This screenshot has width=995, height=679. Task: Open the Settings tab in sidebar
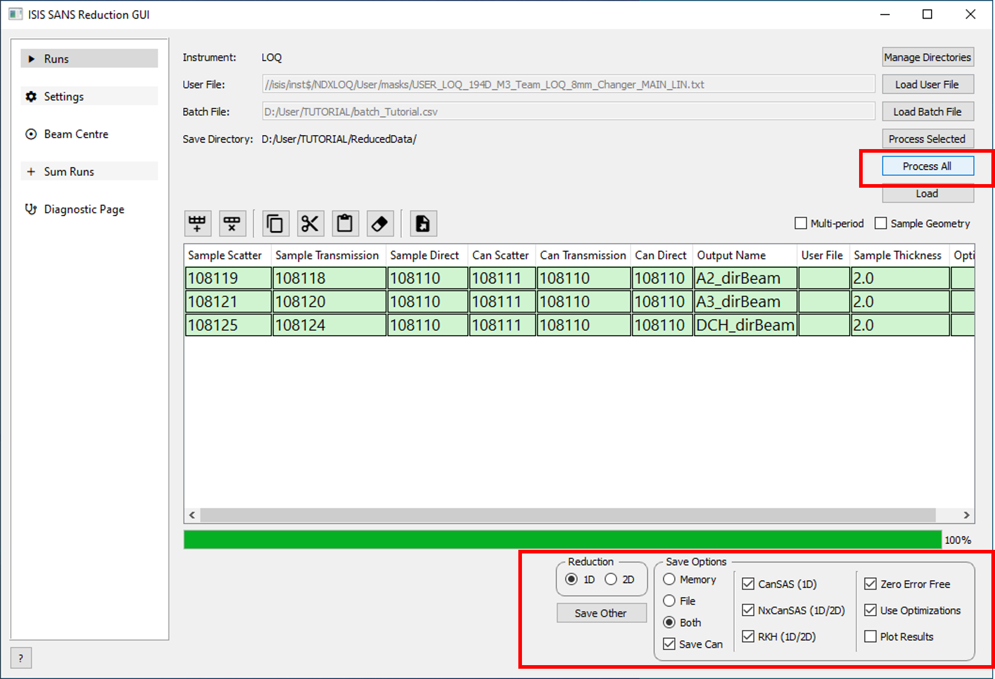[x=63, y=97]
